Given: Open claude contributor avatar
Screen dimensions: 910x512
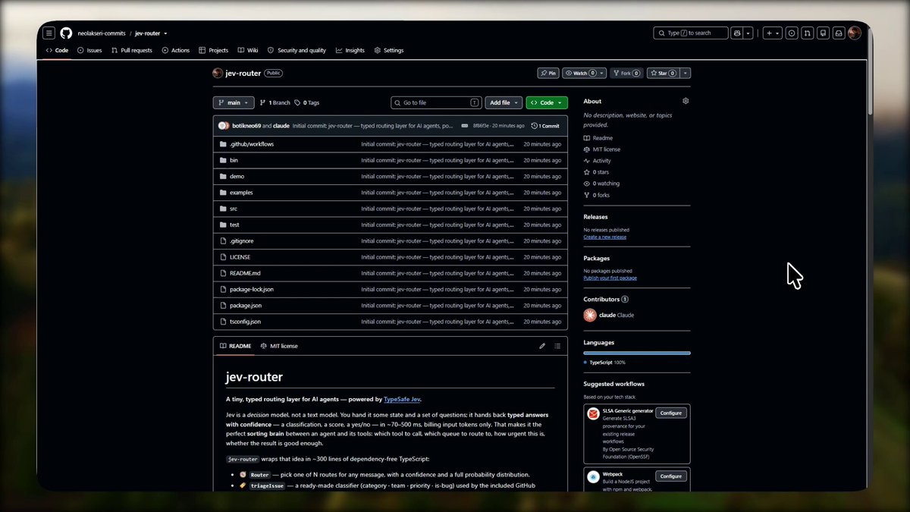Looking at the screenshot, I should pos(590,315).
